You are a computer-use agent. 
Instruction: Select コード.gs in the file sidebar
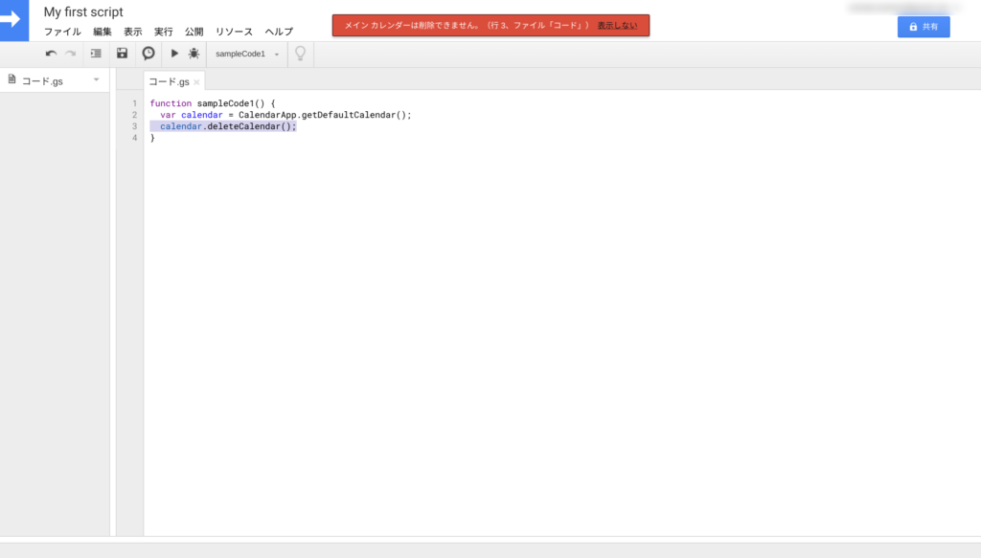42,81
